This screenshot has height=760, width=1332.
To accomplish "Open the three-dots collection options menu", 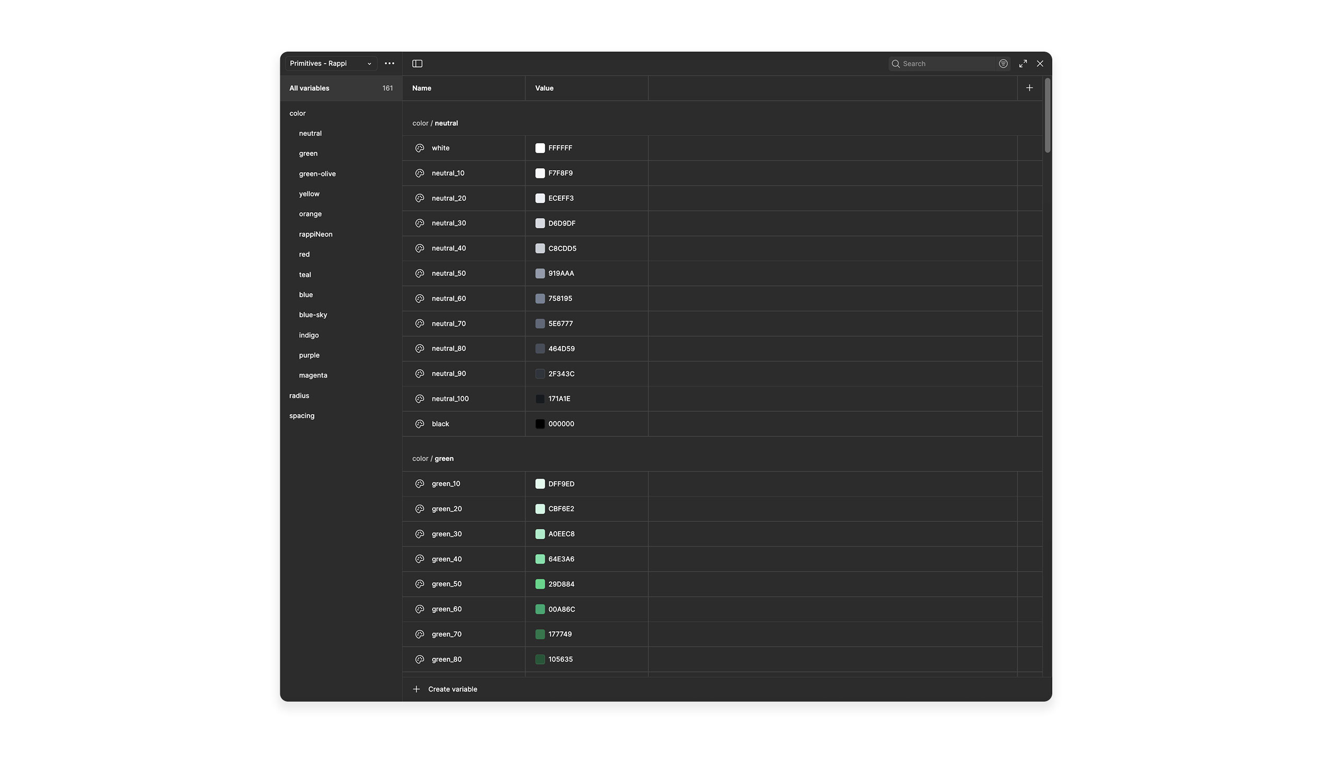I will 389,64.
